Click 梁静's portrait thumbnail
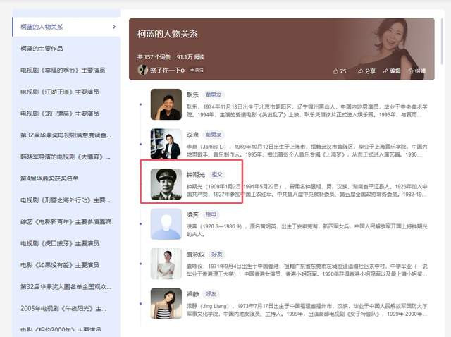The image size is (451, 337). pyautogui.click(x=166, y=304)
